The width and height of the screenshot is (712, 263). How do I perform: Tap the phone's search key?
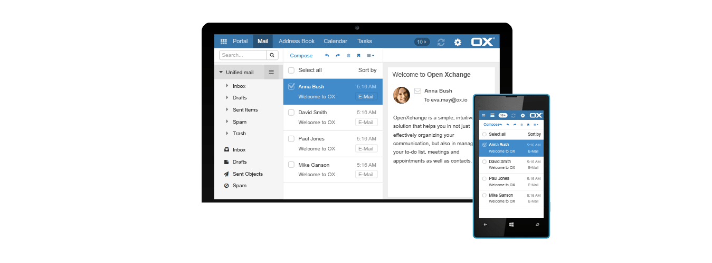537,225
